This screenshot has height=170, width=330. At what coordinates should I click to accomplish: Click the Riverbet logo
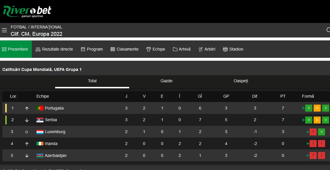click(x=27, y=11)
